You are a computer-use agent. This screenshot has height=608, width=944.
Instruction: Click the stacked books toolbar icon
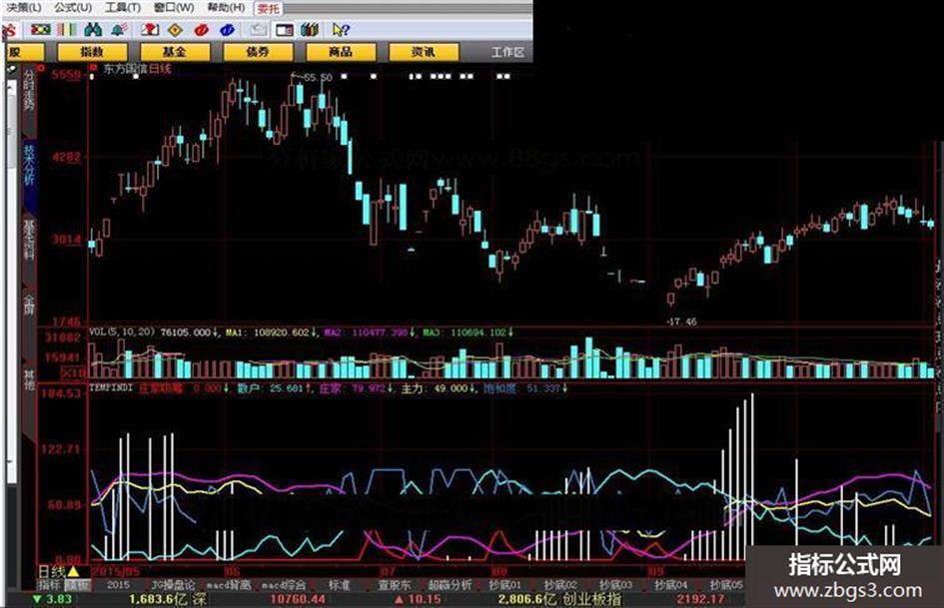coord(310,30)
